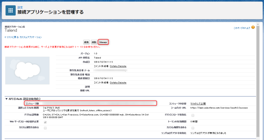
Task: Click the page's vertical scrollbar
Action: 258,83
